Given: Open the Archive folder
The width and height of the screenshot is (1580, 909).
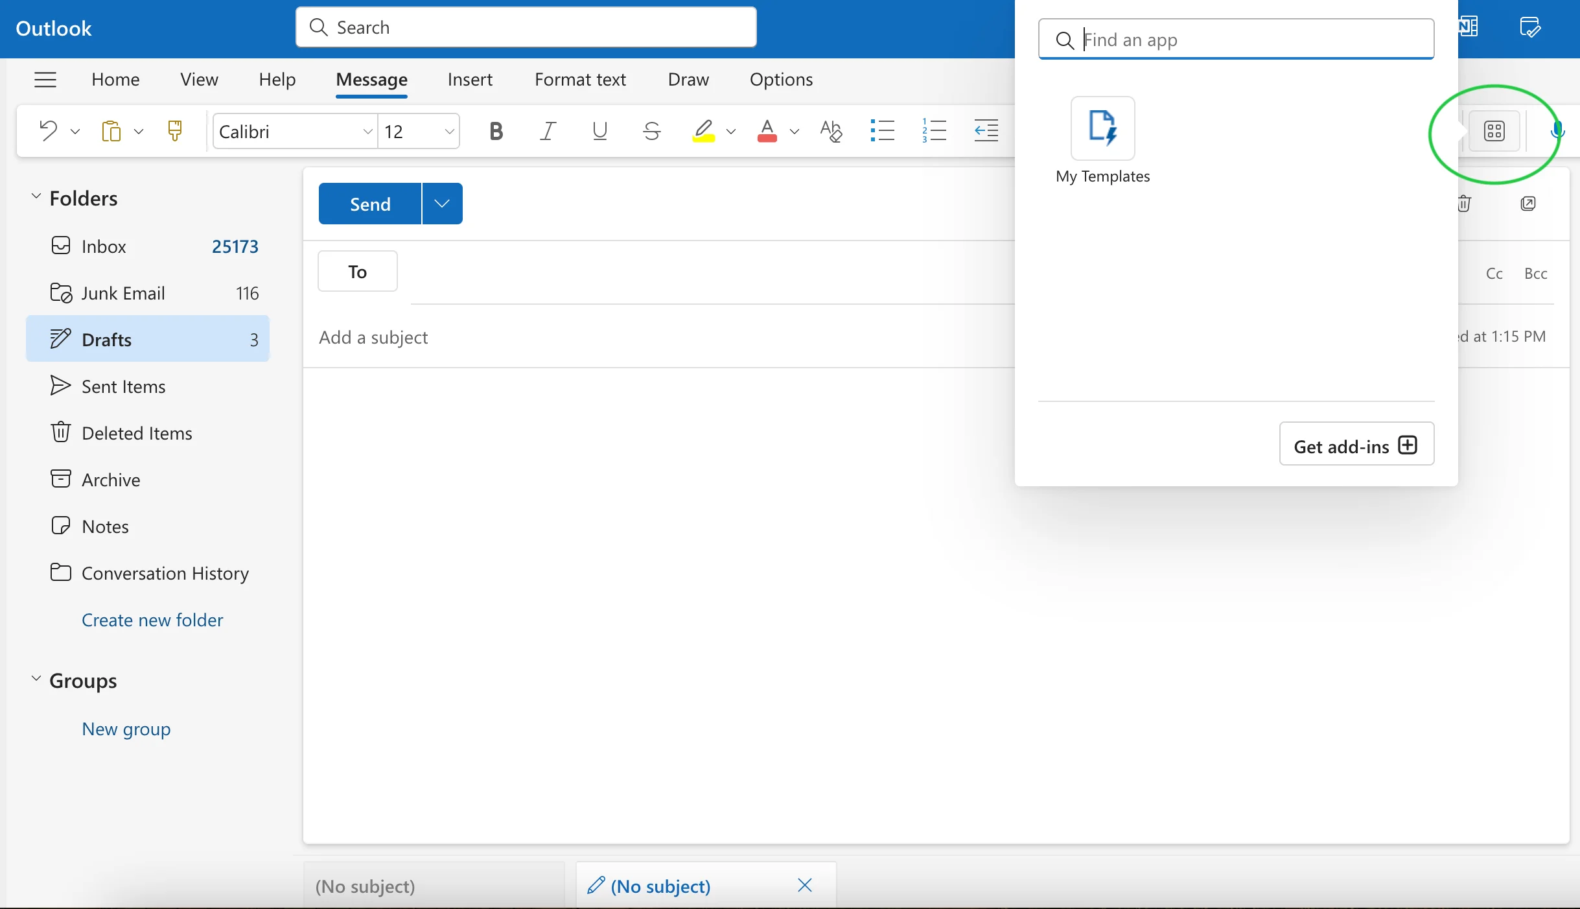Looking at the screenshot, I should [x=148, y=480].
